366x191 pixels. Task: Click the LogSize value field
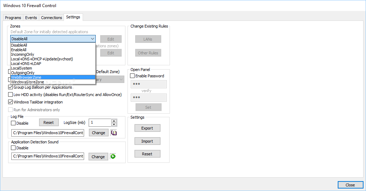tap(100, 123)
